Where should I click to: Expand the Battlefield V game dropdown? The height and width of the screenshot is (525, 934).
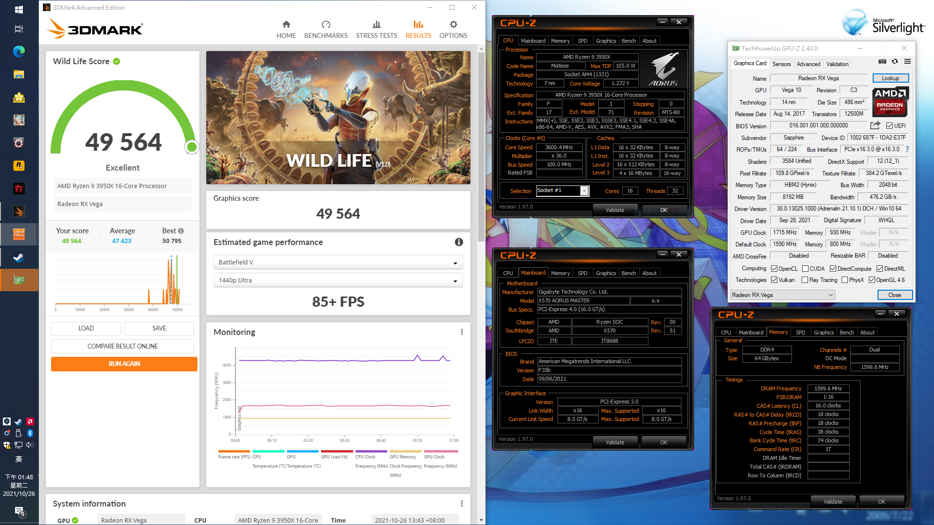(x=338, y=262)
